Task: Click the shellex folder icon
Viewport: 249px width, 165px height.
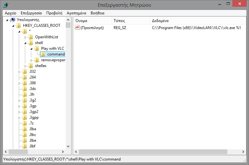Action: point(31,66)
